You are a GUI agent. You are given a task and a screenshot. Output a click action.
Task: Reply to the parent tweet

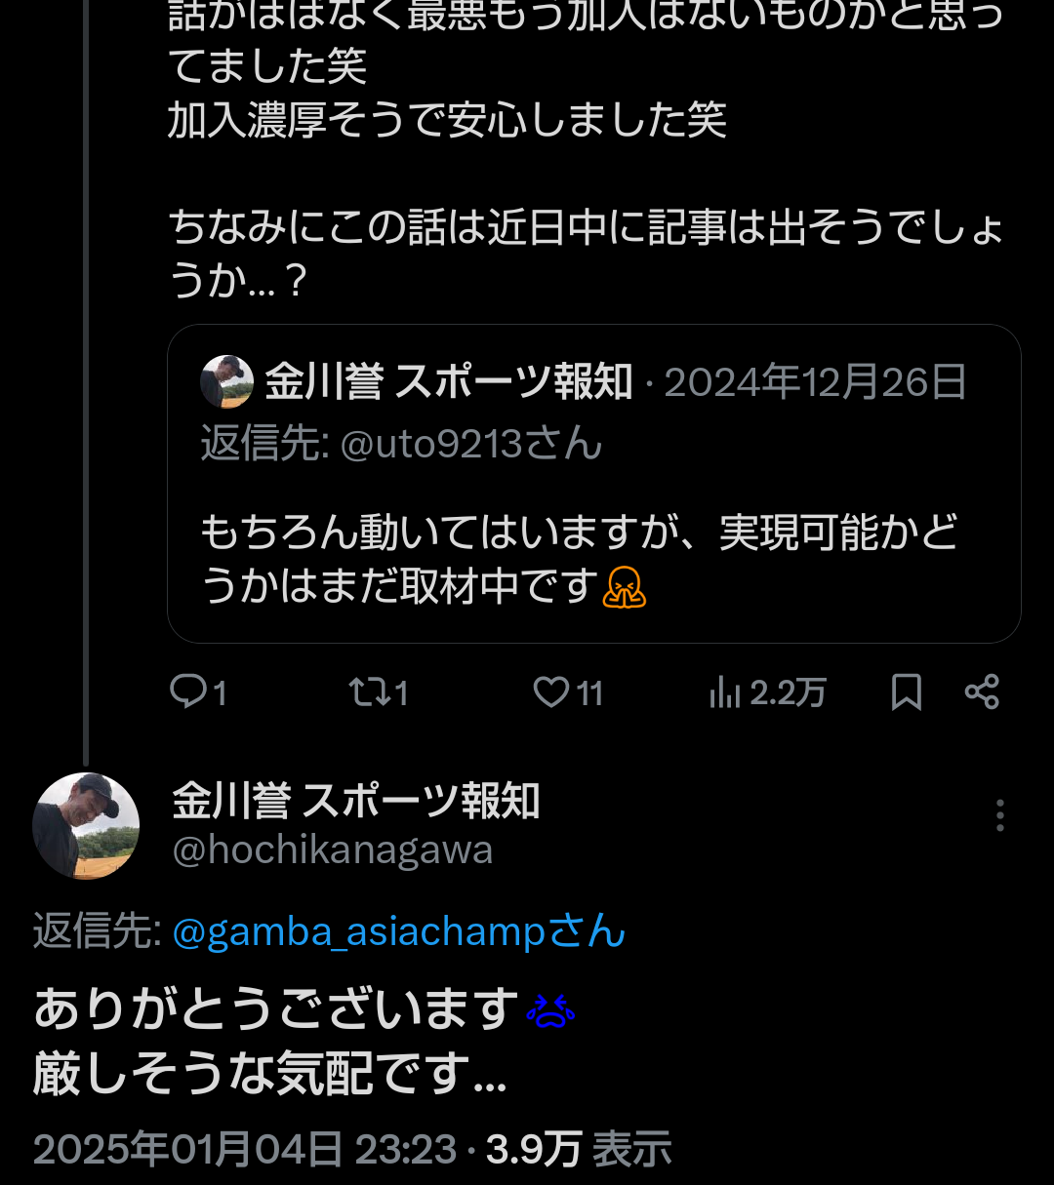pyautogui.click(x=187, y=692)
